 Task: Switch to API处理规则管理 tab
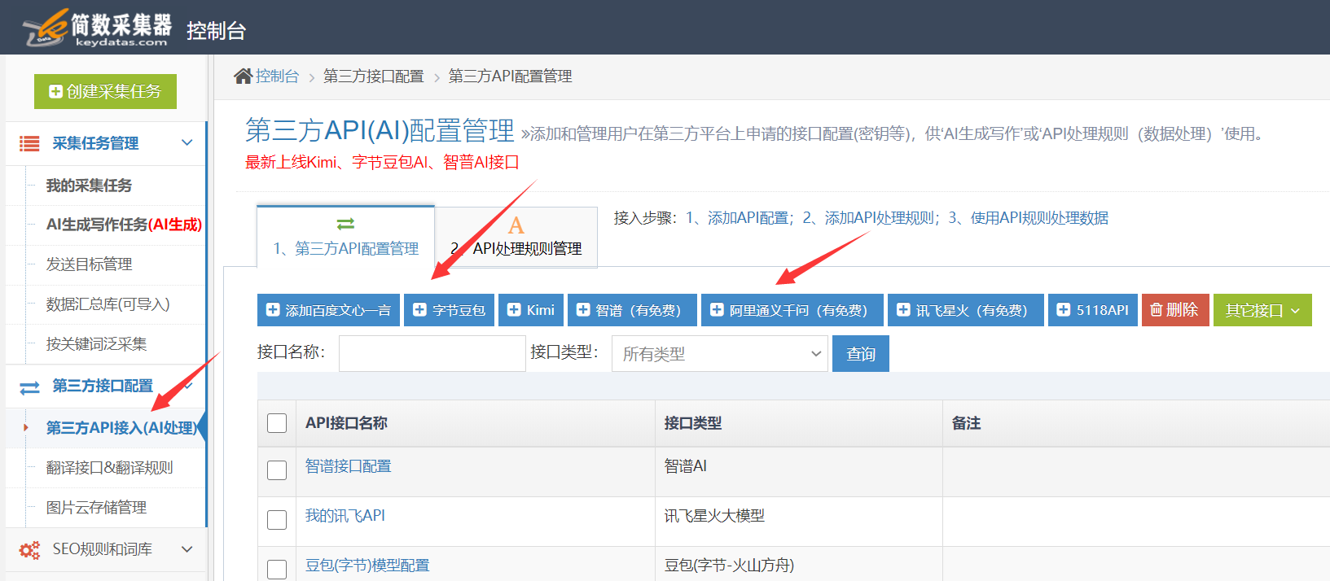click(516, 238)
